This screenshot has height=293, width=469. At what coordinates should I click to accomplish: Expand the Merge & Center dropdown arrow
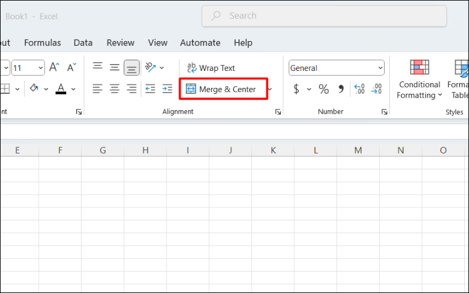270,89
